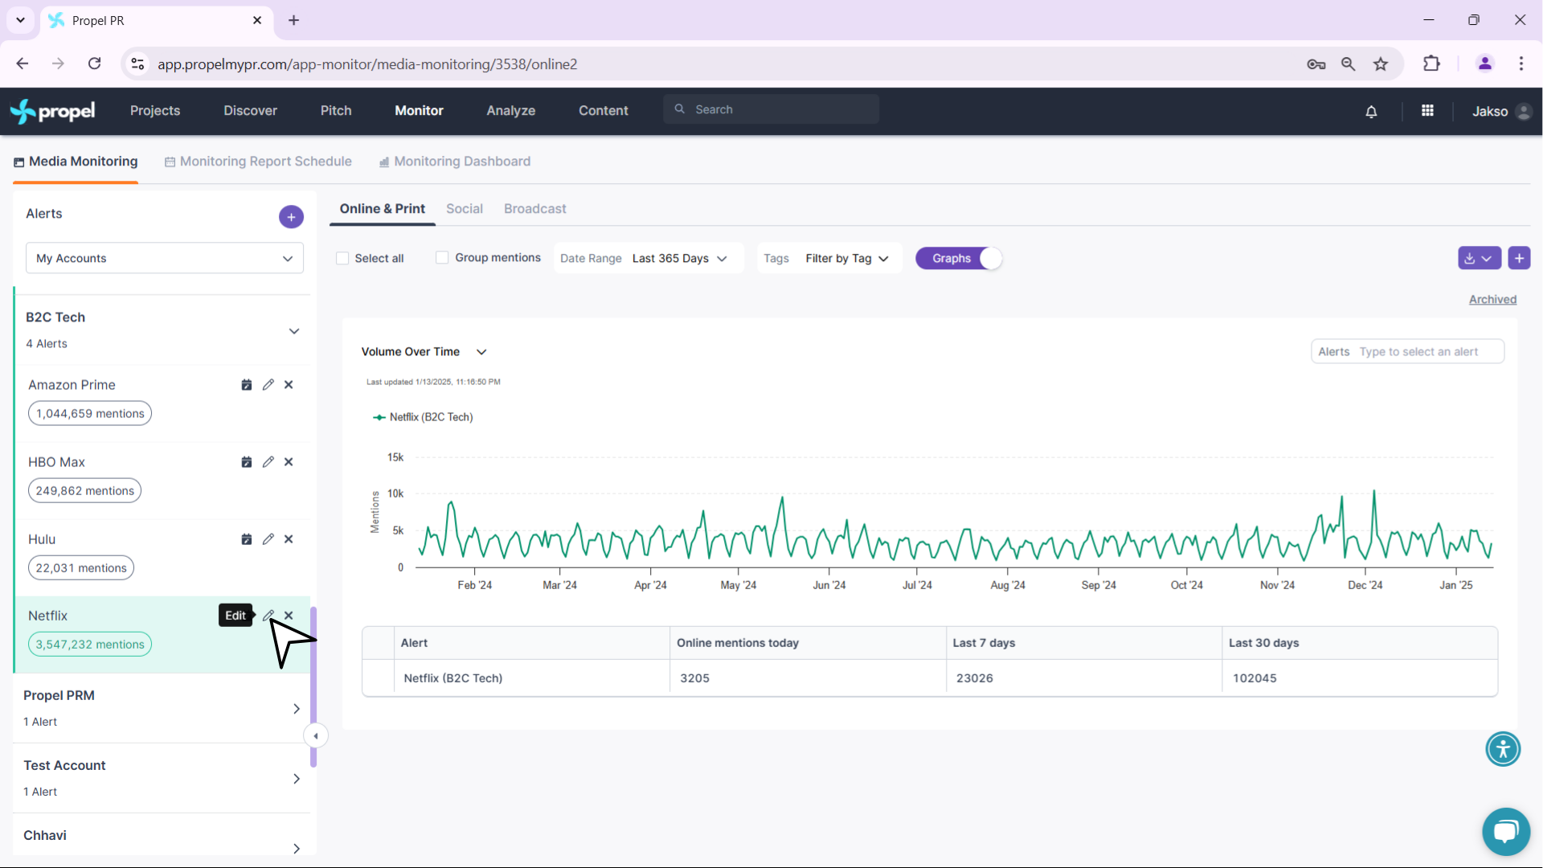Collapse the B2C Tech group

click(294, 331)
